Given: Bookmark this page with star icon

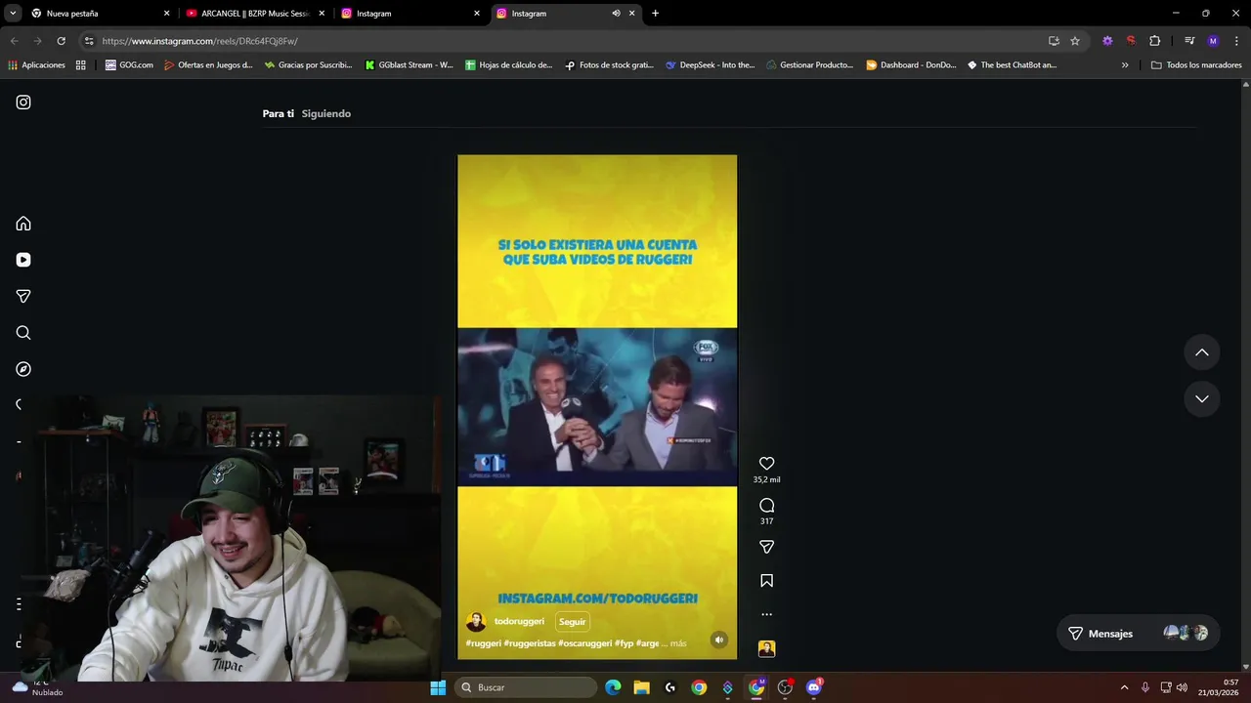Looking at the screenshot, I should coord(1075,41).
